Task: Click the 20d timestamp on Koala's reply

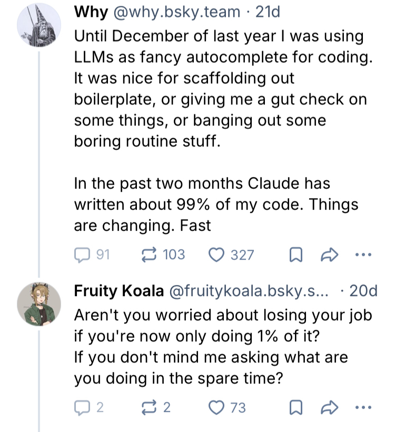Action: [364, 291]
